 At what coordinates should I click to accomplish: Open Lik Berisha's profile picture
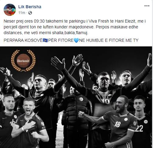[x=10, y=10]
